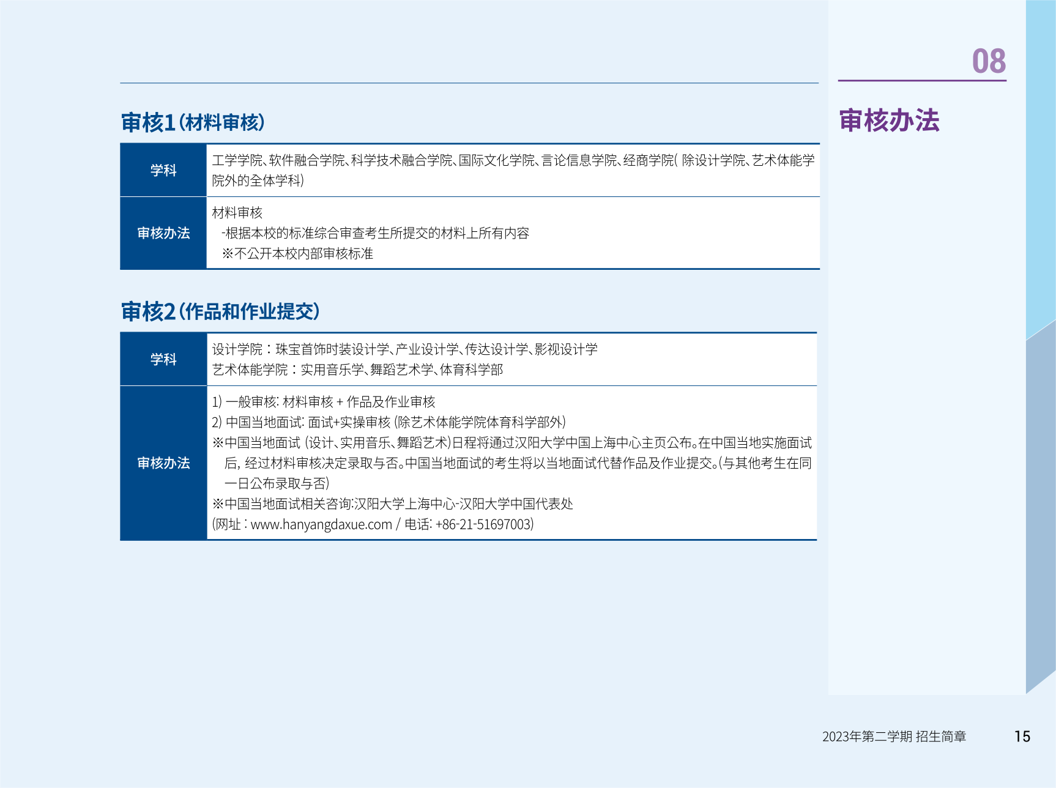The height and width of the screenshot is (788, 1056).
Task: Click the 学科 header cell in 审核2 table
Action: pos(163,359)
